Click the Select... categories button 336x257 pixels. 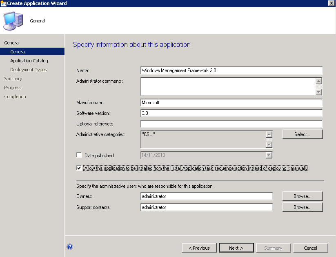click(x=303, y=134)
